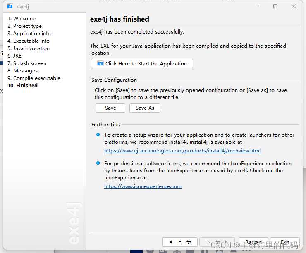Screen dimensions: 306x253
Task: Click Here to Start the Application button
Action: 142,63
